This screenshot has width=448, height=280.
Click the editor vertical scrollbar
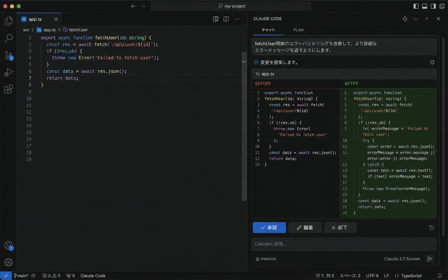[x=244, y=126]
